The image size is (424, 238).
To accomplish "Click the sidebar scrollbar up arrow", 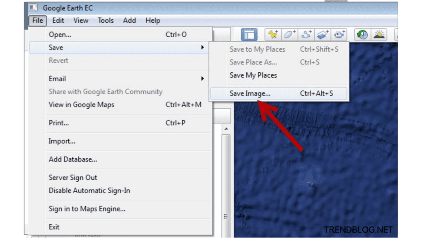I will click(x=226, y=129).
